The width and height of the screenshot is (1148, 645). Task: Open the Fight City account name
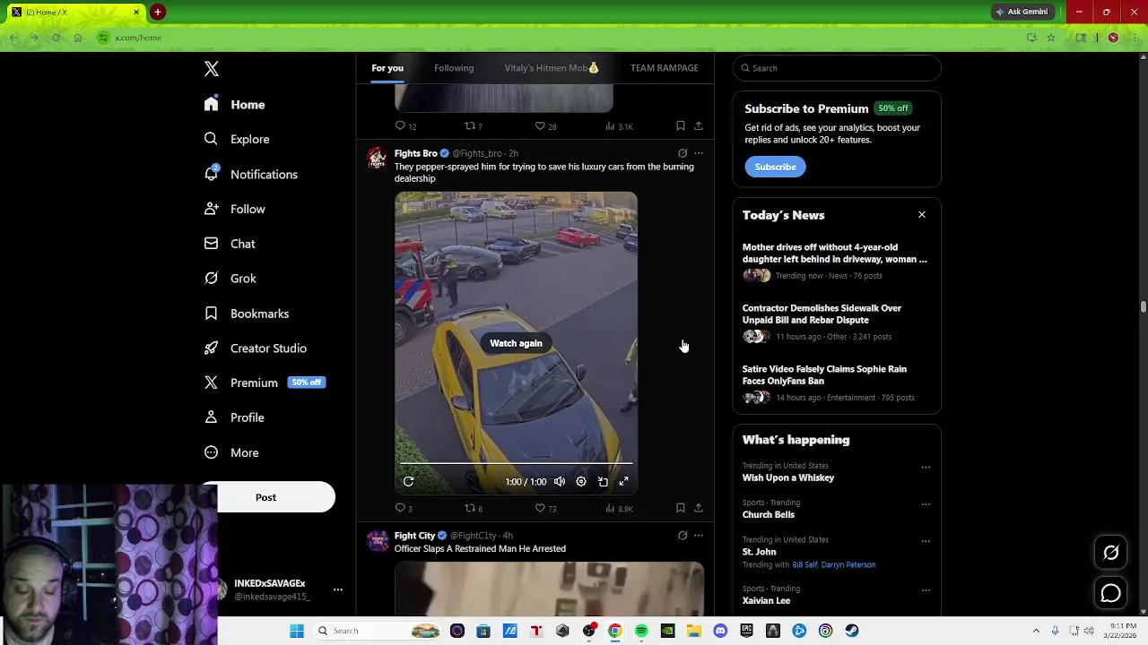click(414, 536)
